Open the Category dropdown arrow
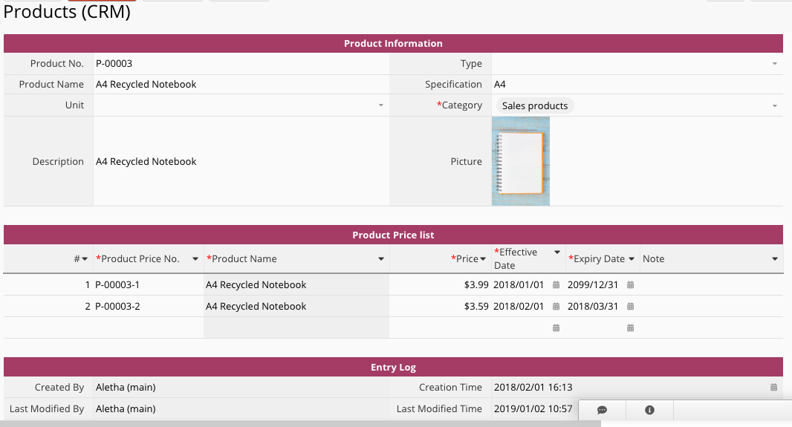The image size is (792, 427). pyautogui.click(x=774, y=105)
